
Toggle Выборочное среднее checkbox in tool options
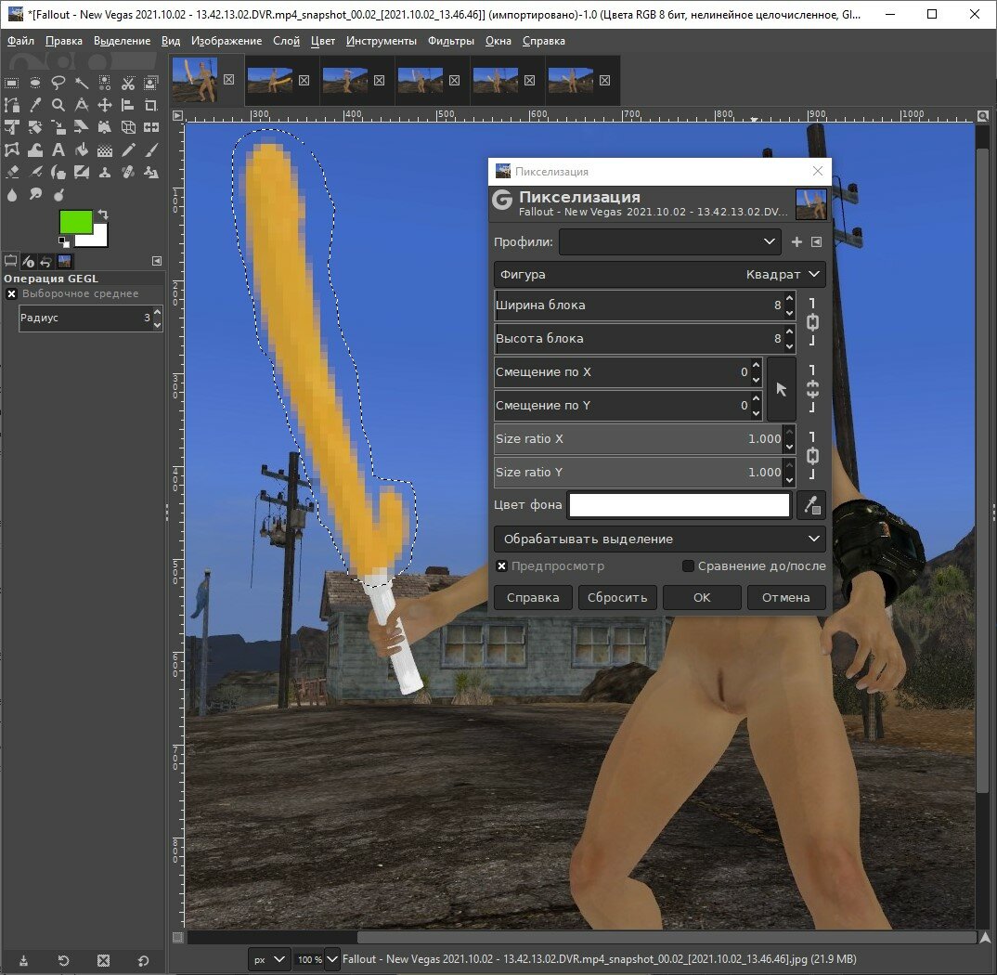pos(11,293)
